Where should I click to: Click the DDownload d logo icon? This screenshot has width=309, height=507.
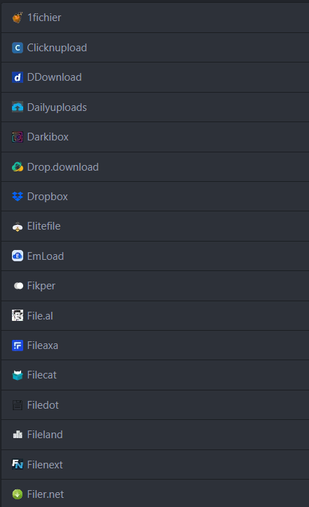[18, 77]
